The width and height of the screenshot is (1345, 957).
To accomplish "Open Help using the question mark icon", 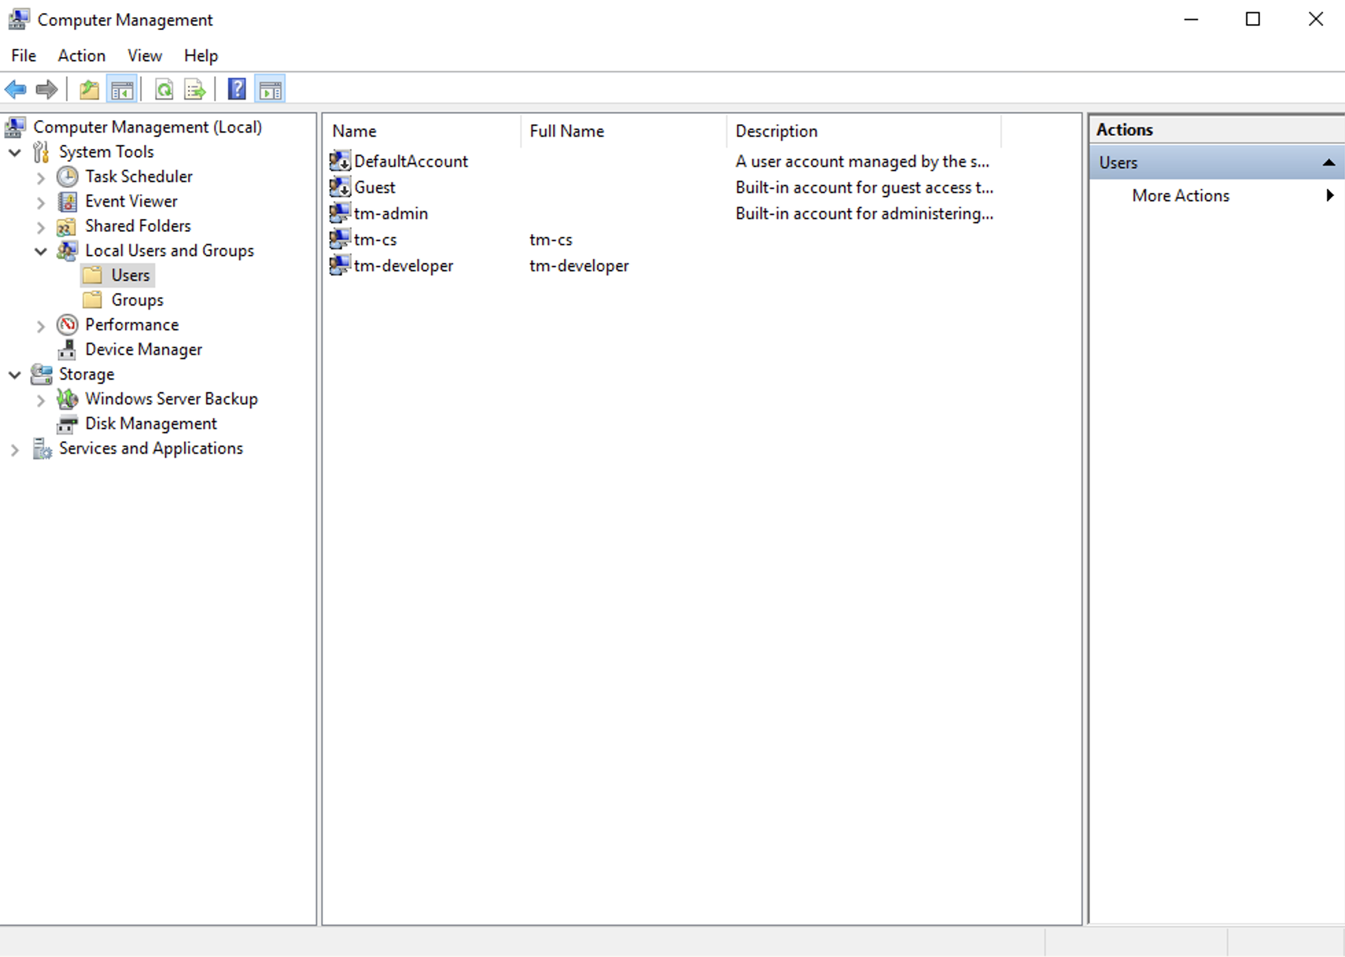I will 236,89.
